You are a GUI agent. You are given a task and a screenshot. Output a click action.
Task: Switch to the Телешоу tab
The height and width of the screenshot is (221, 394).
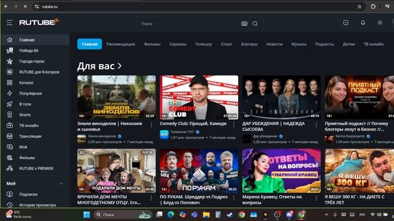pyautogui.click(x=204, y=44)
